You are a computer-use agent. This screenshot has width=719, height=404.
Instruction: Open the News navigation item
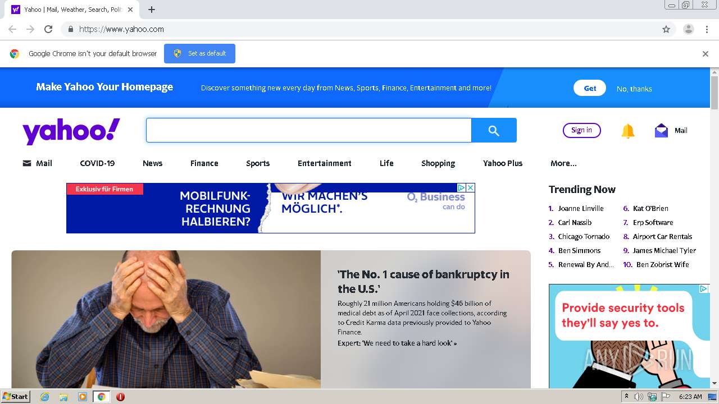pyautogui.click(x=152, y=163)
